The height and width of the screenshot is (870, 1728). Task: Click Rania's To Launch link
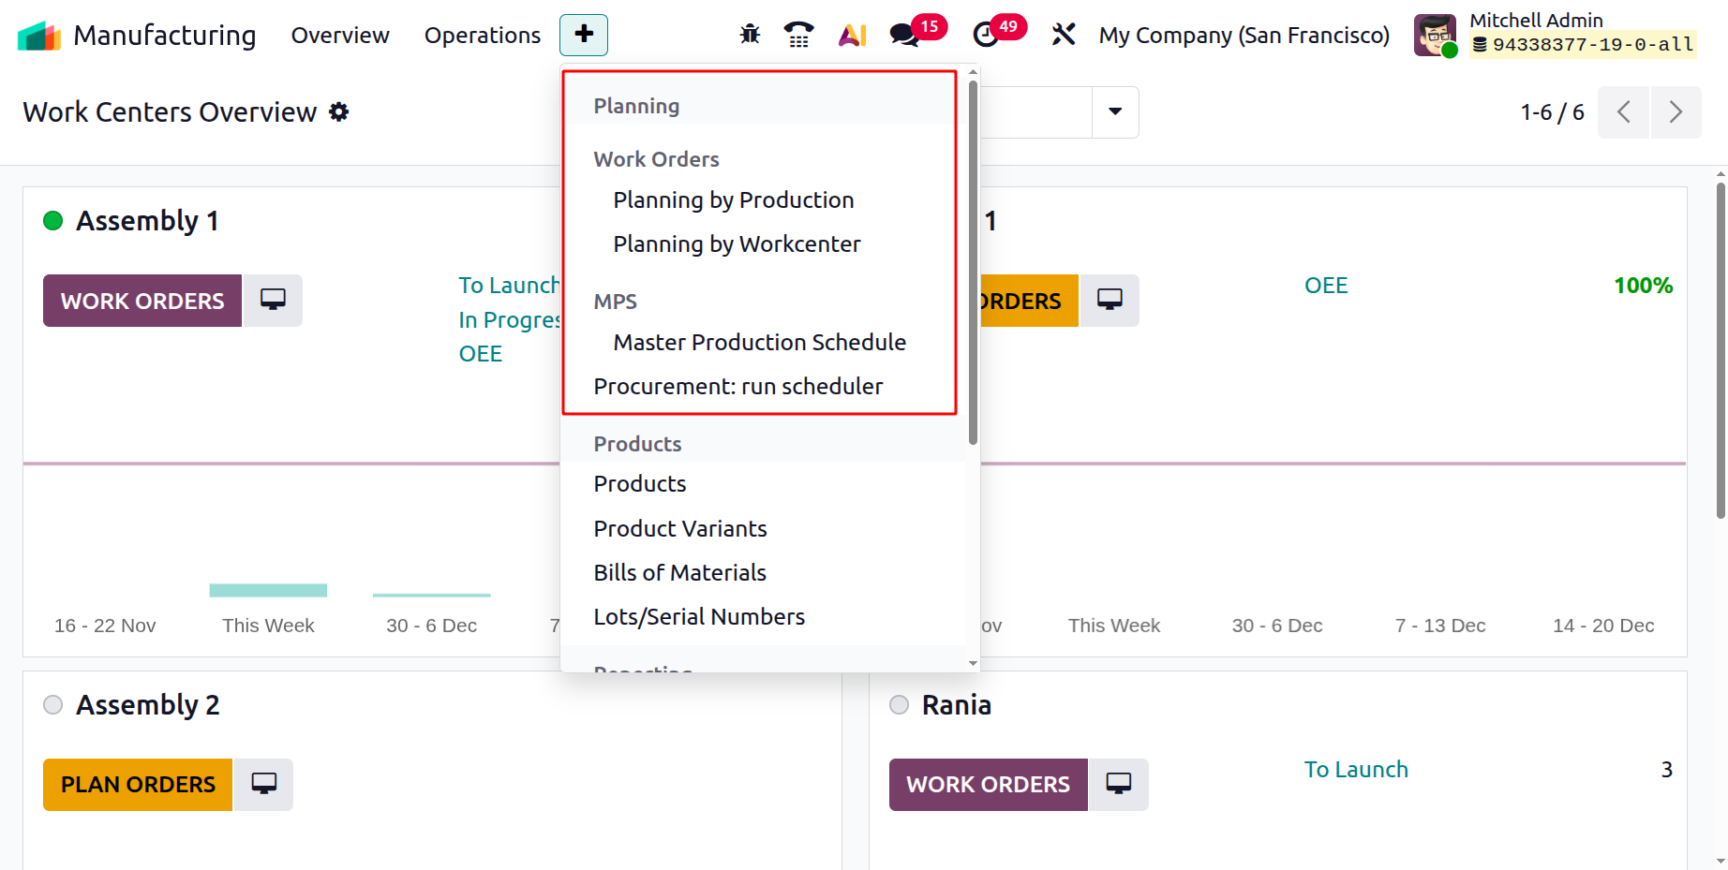click(1355, 770)
